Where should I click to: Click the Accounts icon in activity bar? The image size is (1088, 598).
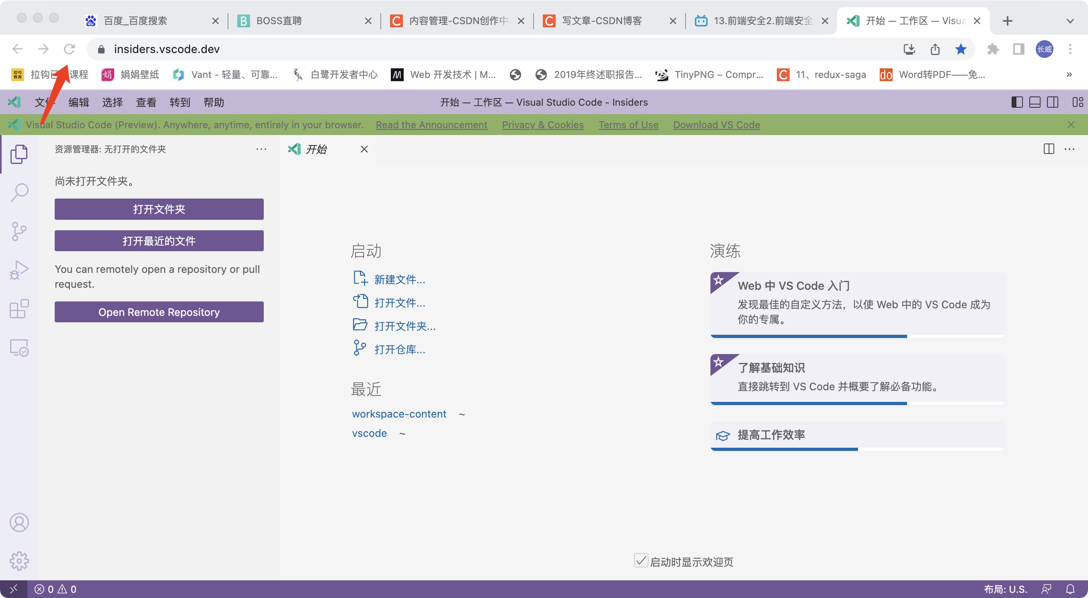click(19, 522)
